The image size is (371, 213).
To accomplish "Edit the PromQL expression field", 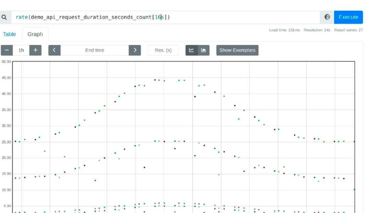I will click(165, 17).
